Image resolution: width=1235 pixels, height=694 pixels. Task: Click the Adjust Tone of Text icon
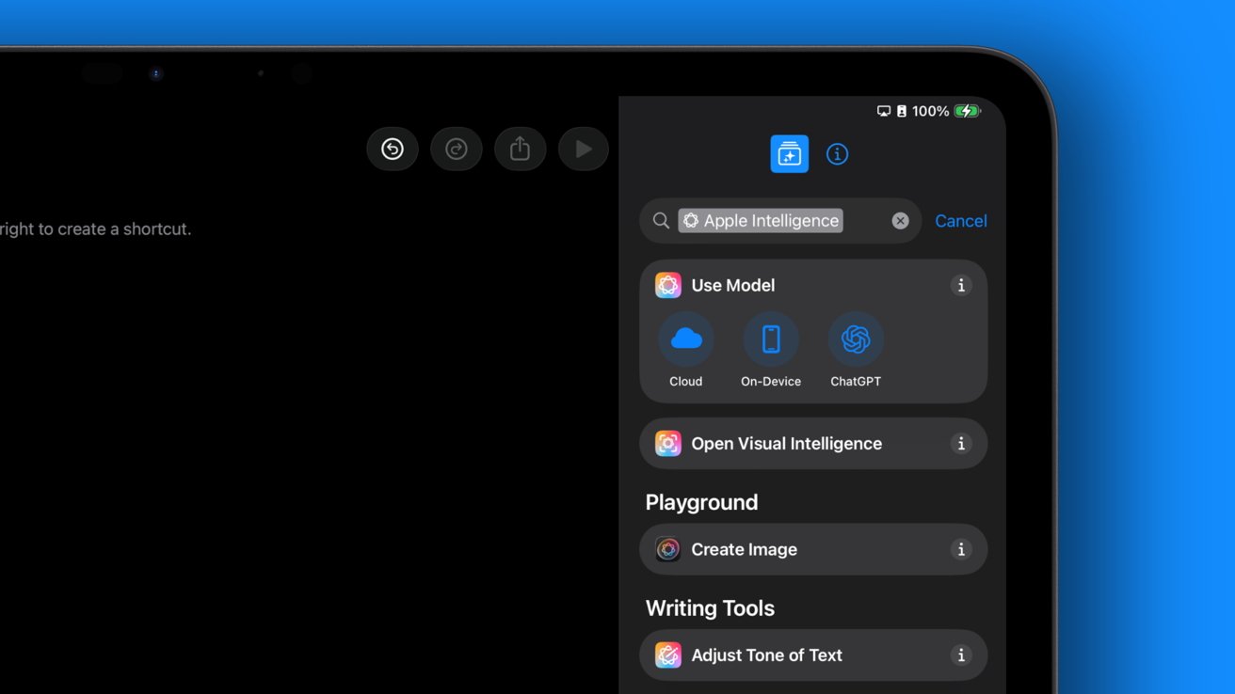pyautogui.click(x=668, y=655)
